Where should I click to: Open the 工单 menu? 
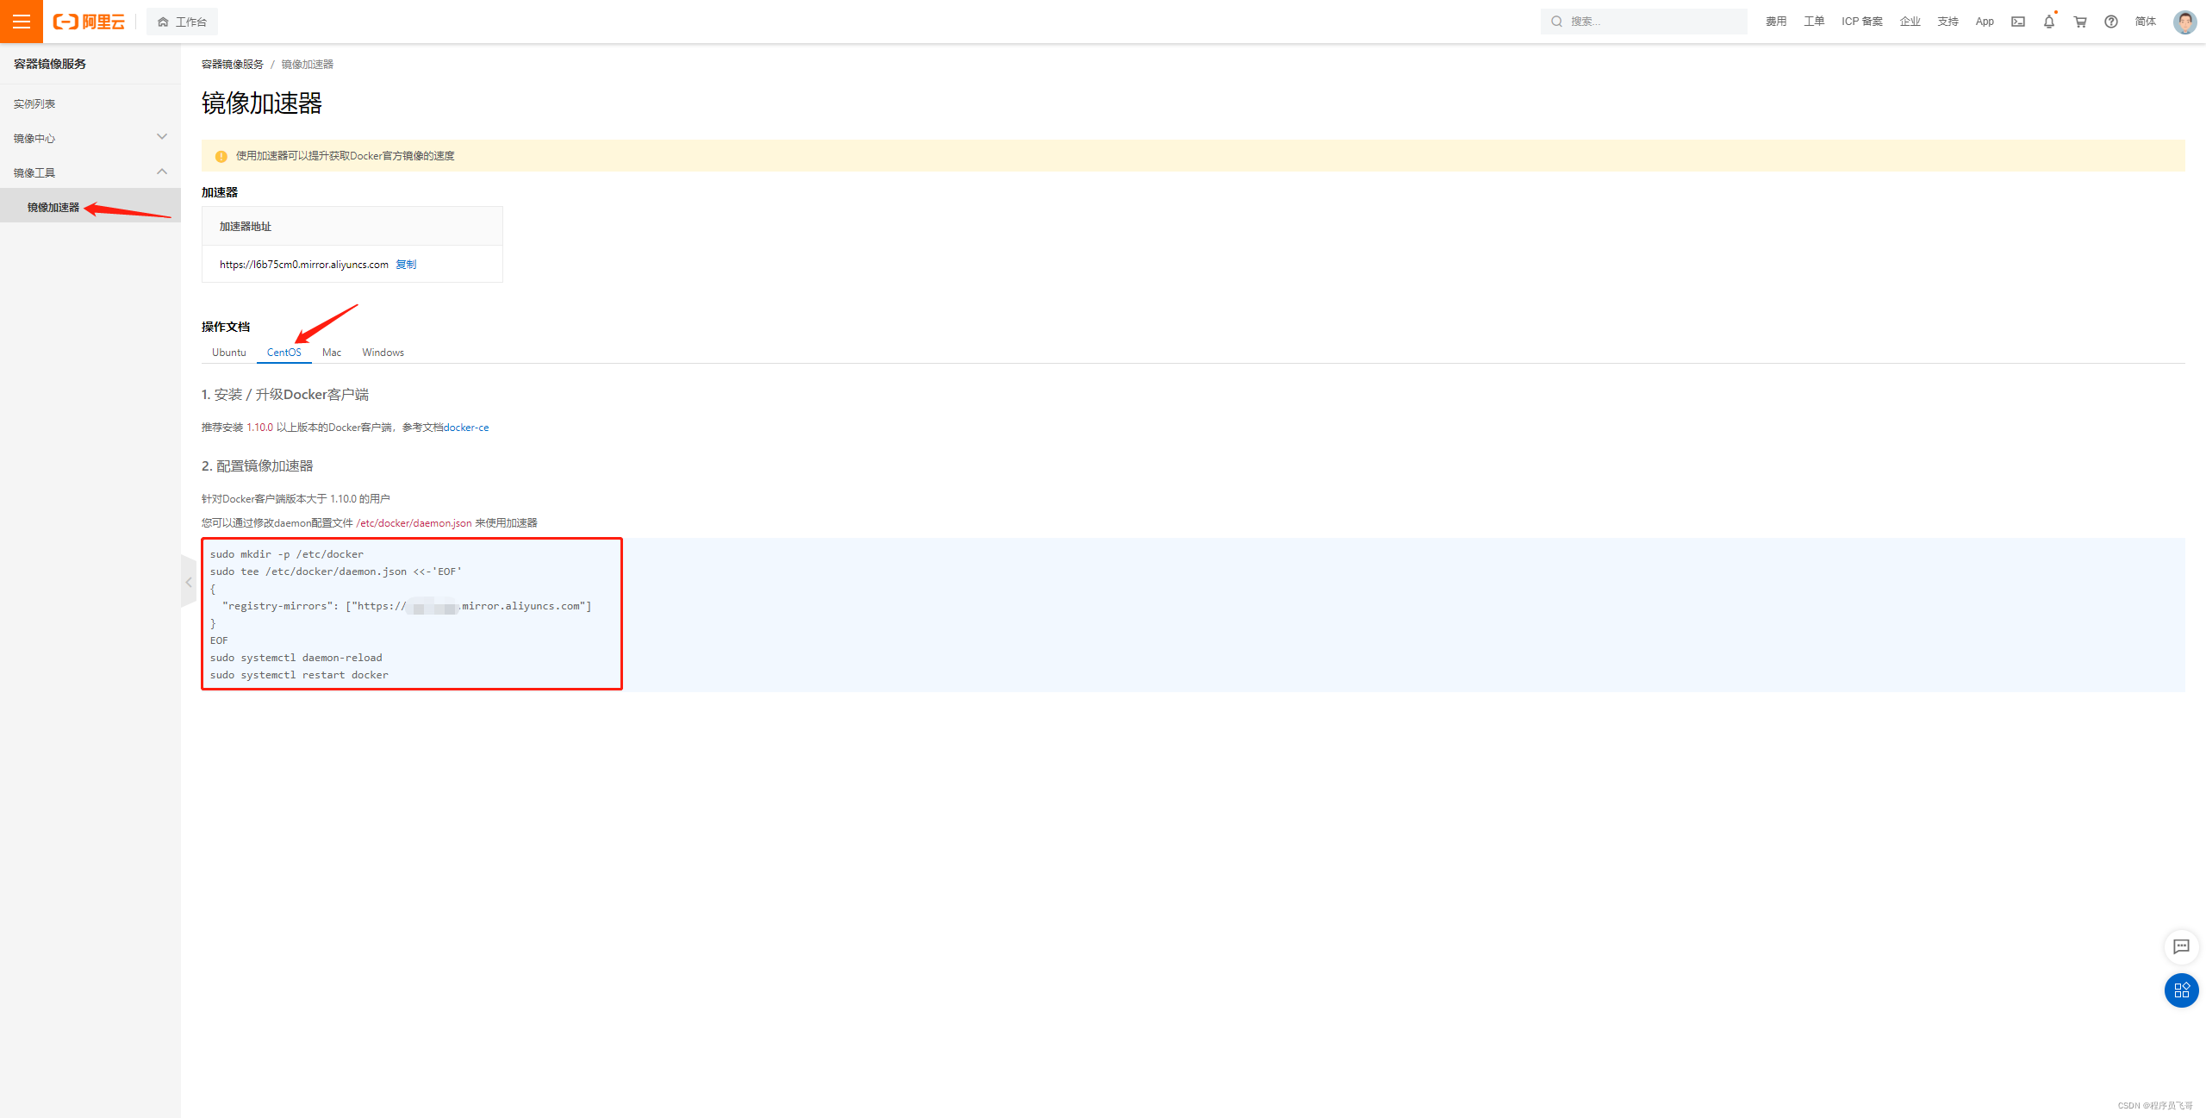click(x=1814, y=22)
